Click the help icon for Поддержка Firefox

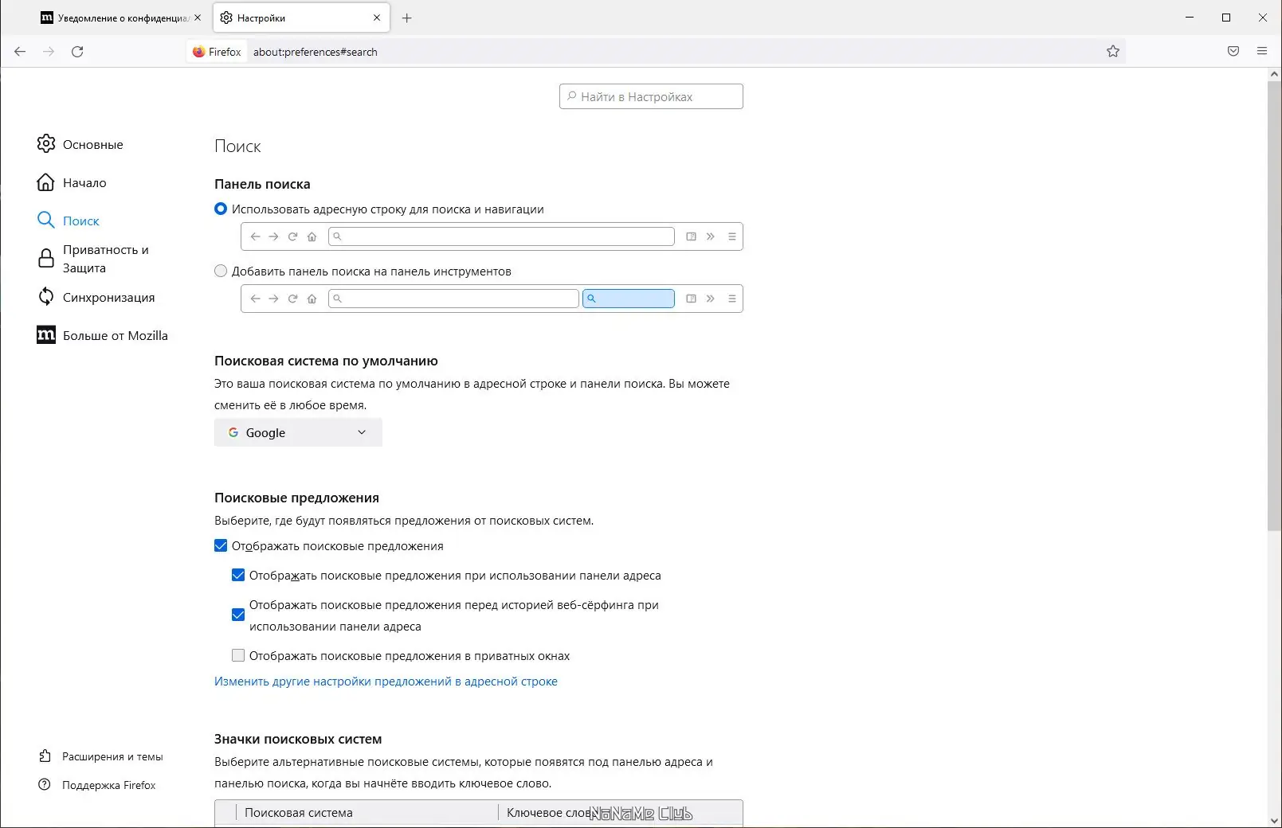(45, 785)
